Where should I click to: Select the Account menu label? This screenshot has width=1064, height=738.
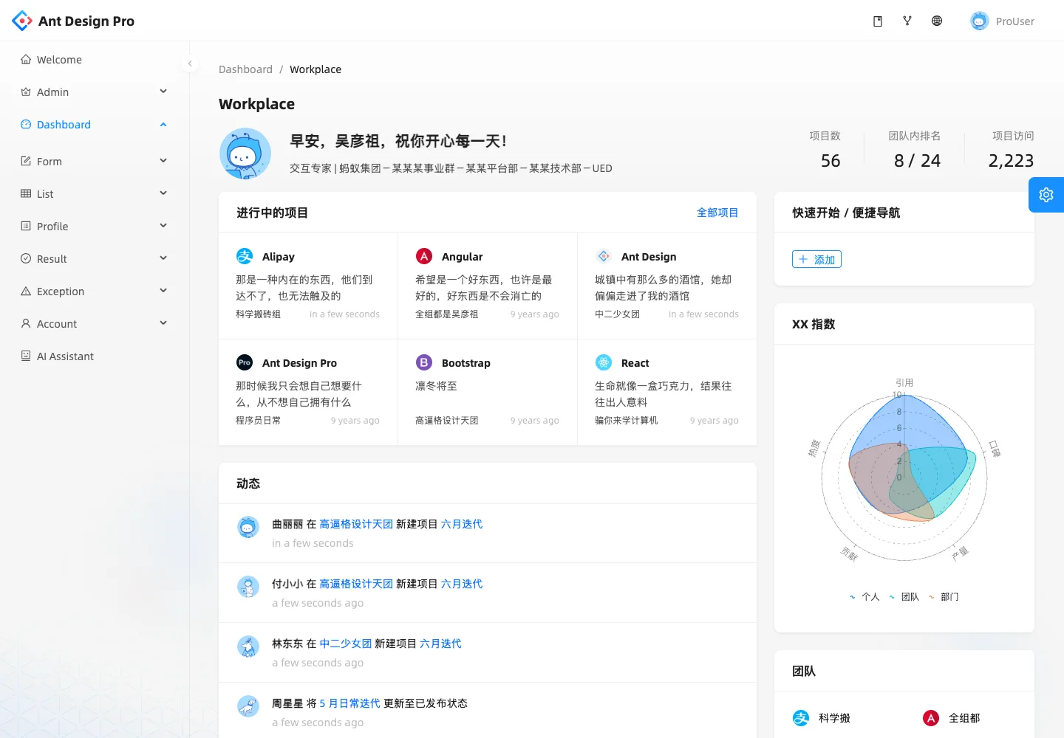57,324
